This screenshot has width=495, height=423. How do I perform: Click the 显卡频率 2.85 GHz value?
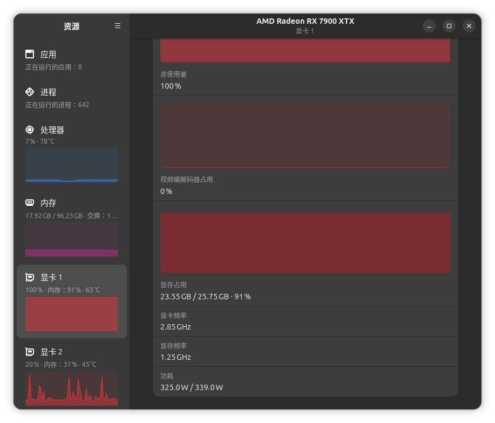click(175, 327)
